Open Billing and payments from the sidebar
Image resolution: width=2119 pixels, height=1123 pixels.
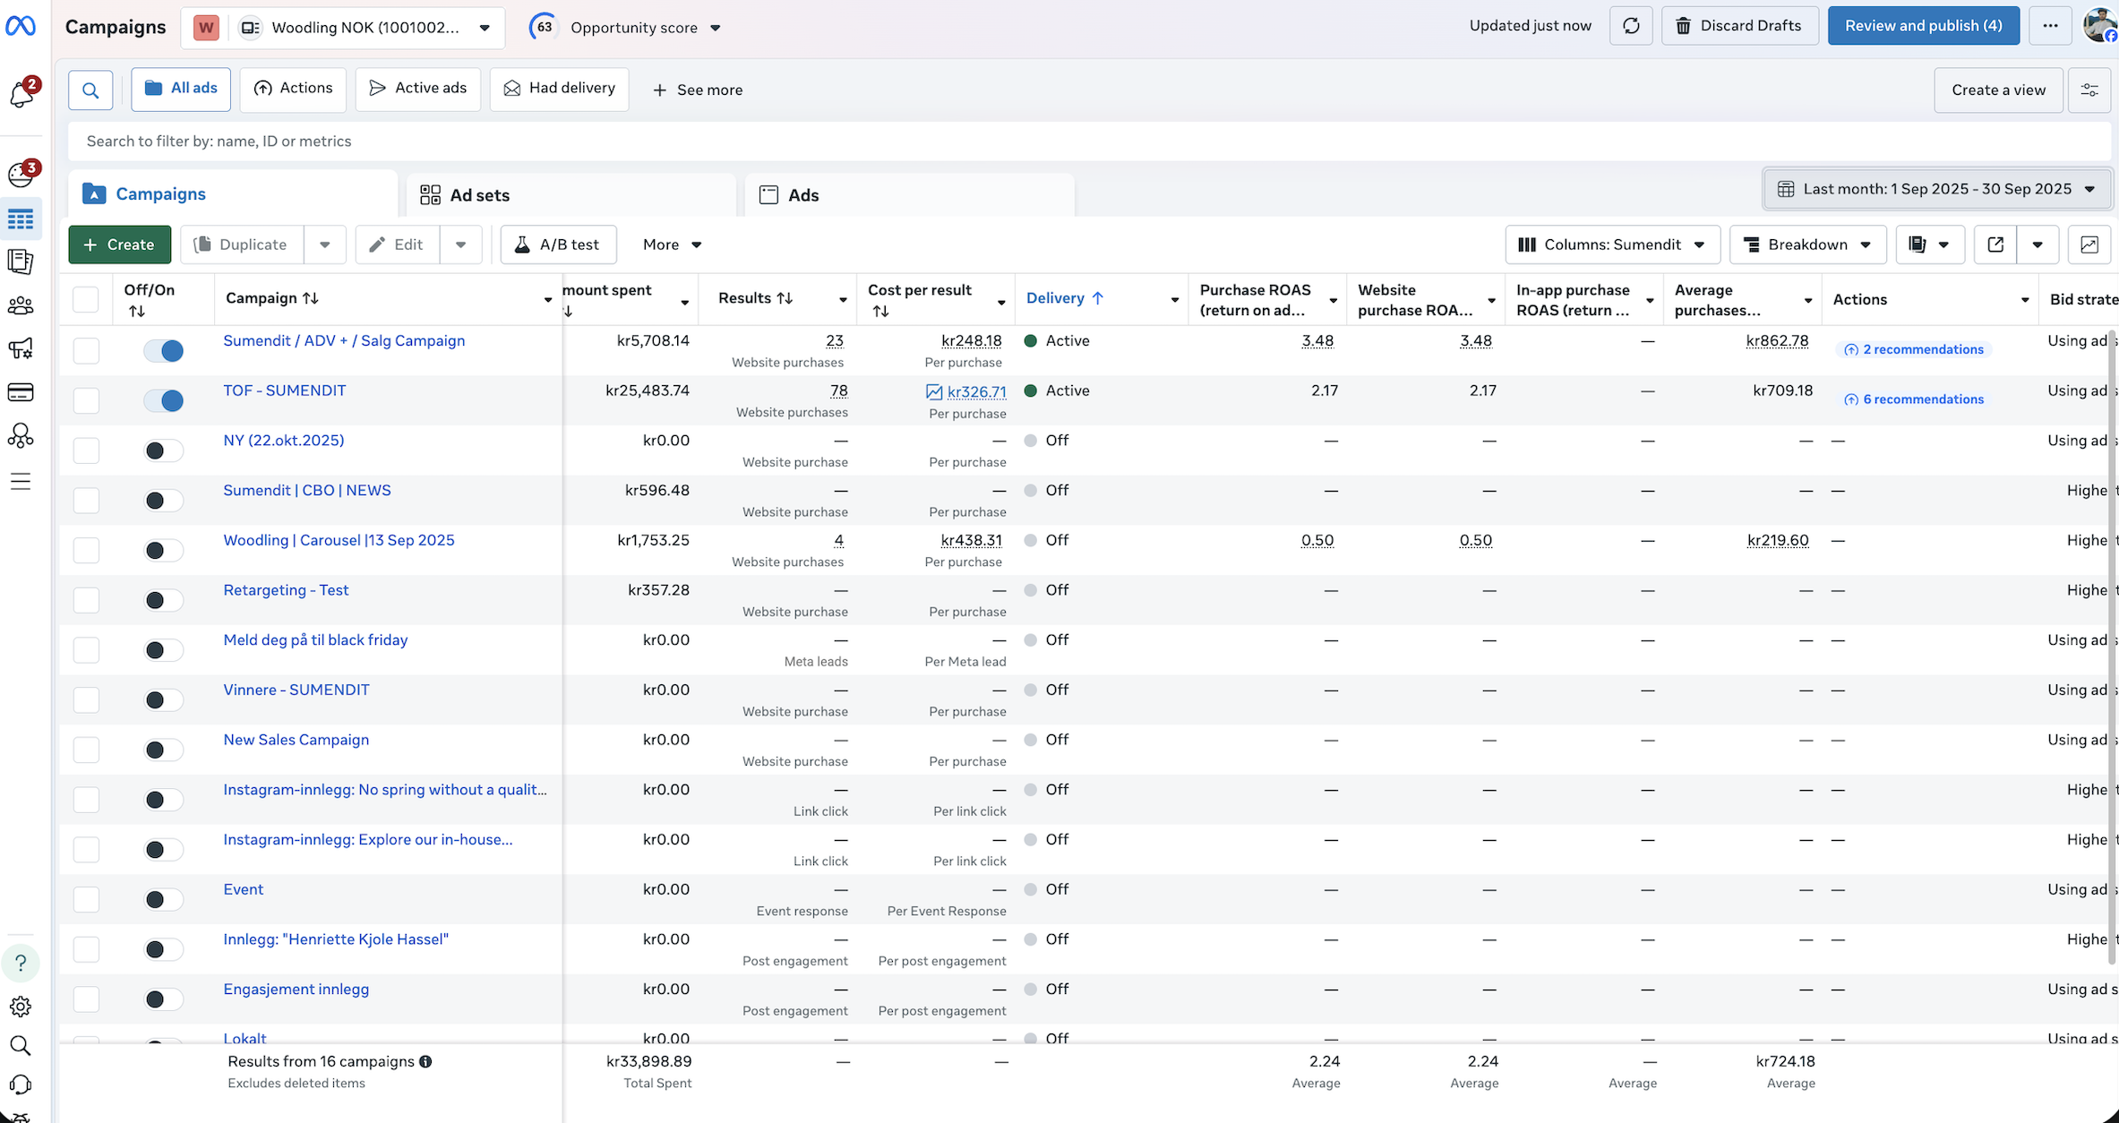pyautogui.click(x=21, y=391)
